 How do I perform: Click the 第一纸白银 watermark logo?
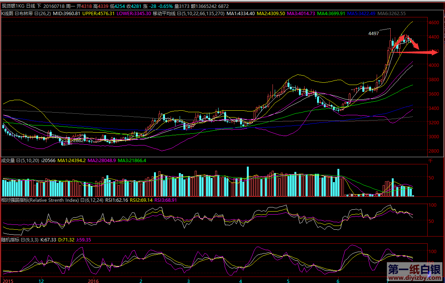point(414,270)
